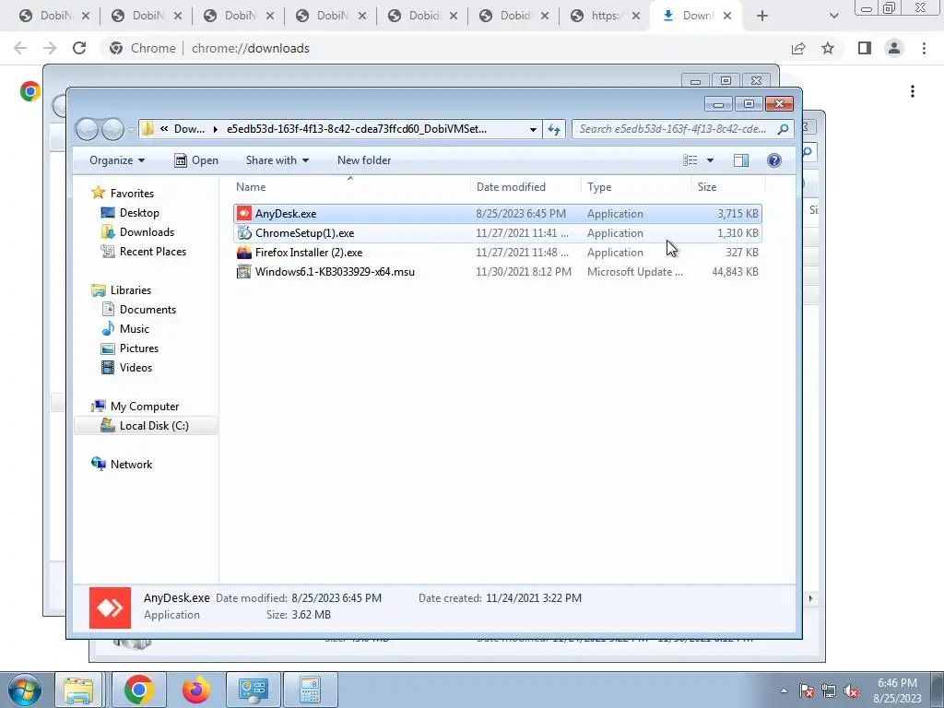The height and width of the screenshot is (708, 944).
Task: Select Network in navigation pane
Action: 131,465
